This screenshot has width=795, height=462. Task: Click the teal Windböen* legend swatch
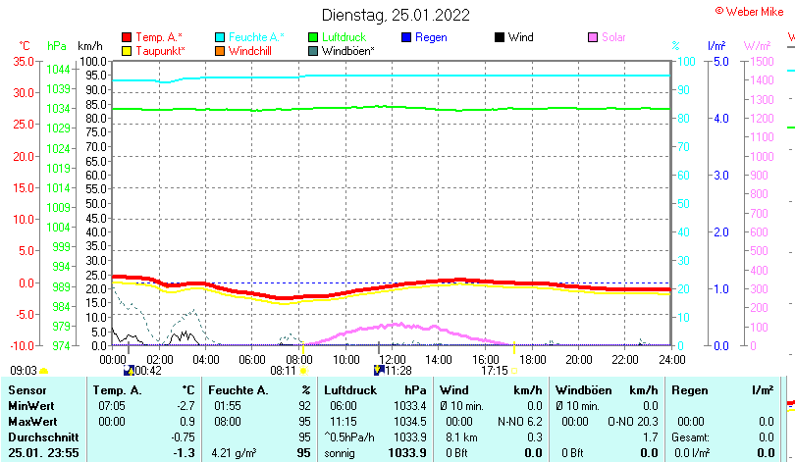pyautogui.click(x=313, y=51)
